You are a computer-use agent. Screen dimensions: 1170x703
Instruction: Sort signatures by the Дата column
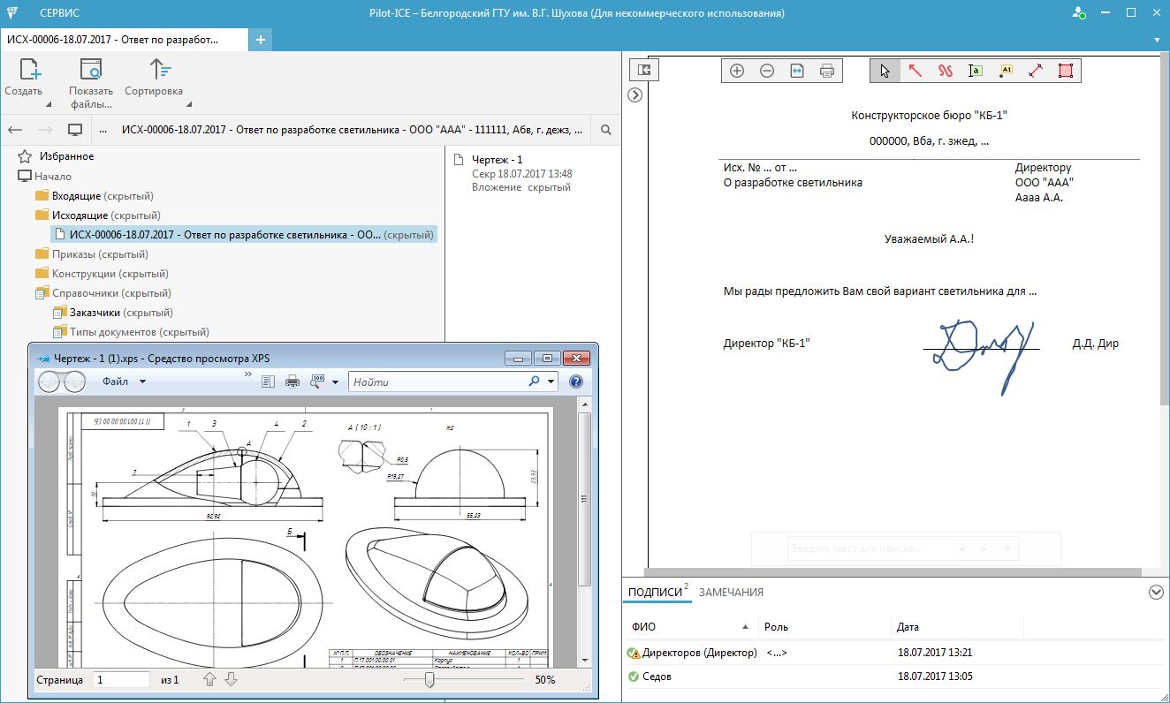point(956,627)
